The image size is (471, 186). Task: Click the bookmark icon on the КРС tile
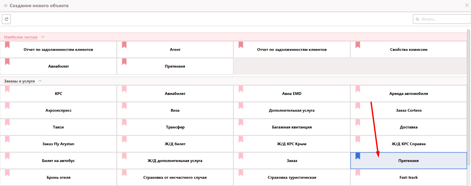[7, 89]
